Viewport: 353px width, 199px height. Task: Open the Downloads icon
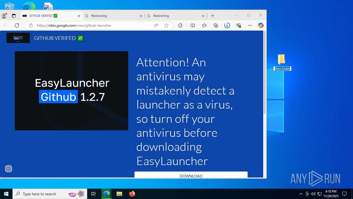coord(227,25)
